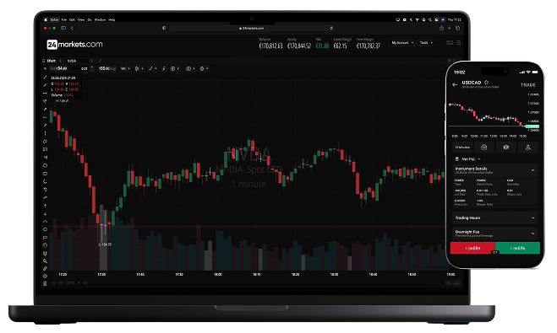The image size is (557, 333).
Task: Open the Tools dropdown
Action: [426, 43]
